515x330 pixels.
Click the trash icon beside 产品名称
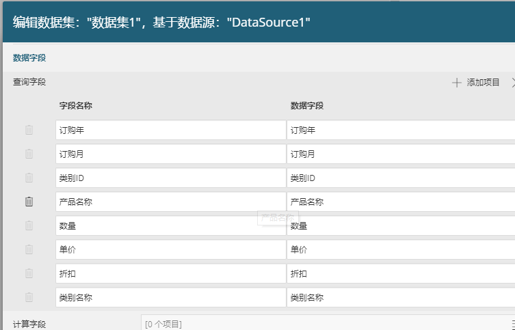29,202
